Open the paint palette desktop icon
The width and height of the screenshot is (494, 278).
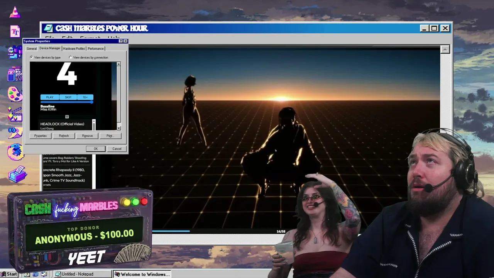click(15, 94)
